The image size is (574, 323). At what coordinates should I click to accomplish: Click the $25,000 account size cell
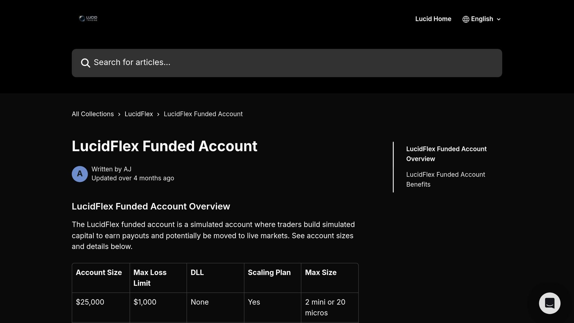[90, 302]
